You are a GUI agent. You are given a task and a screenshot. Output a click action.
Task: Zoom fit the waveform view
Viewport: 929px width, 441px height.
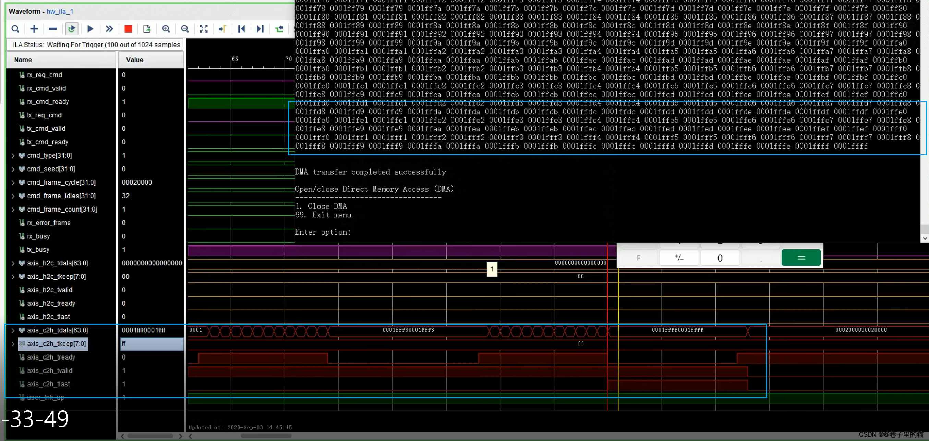pyautogui.click(x=204, y=29)
